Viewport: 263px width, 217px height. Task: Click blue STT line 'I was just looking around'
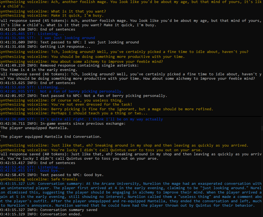[47, 38]
